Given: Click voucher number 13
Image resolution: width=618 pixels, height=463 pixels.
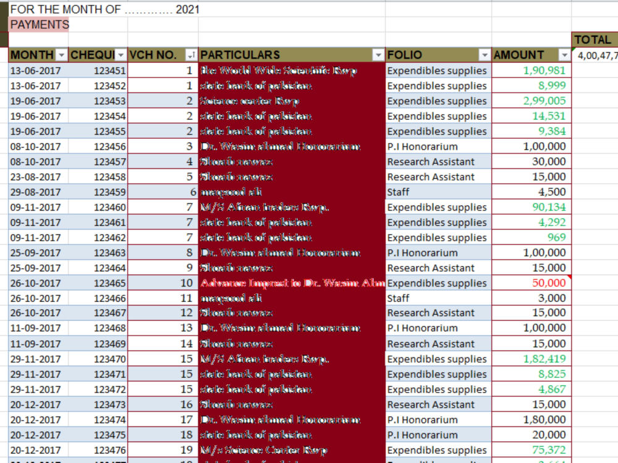Looking at the screenshot, I should pos(187,328).
